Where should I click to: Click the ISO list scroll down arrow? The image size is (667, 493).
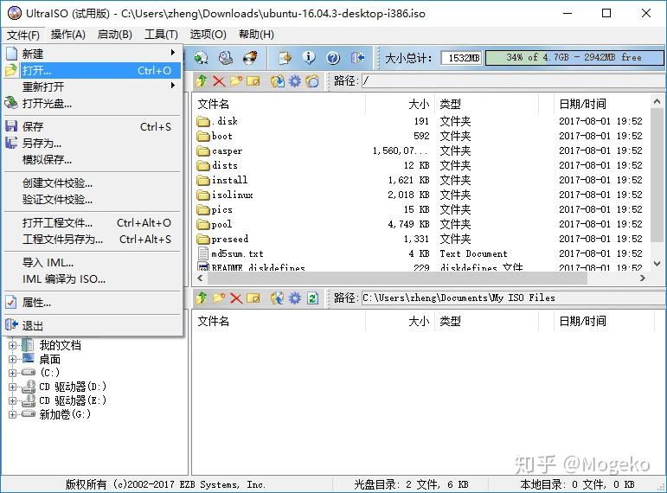point(657,264)
